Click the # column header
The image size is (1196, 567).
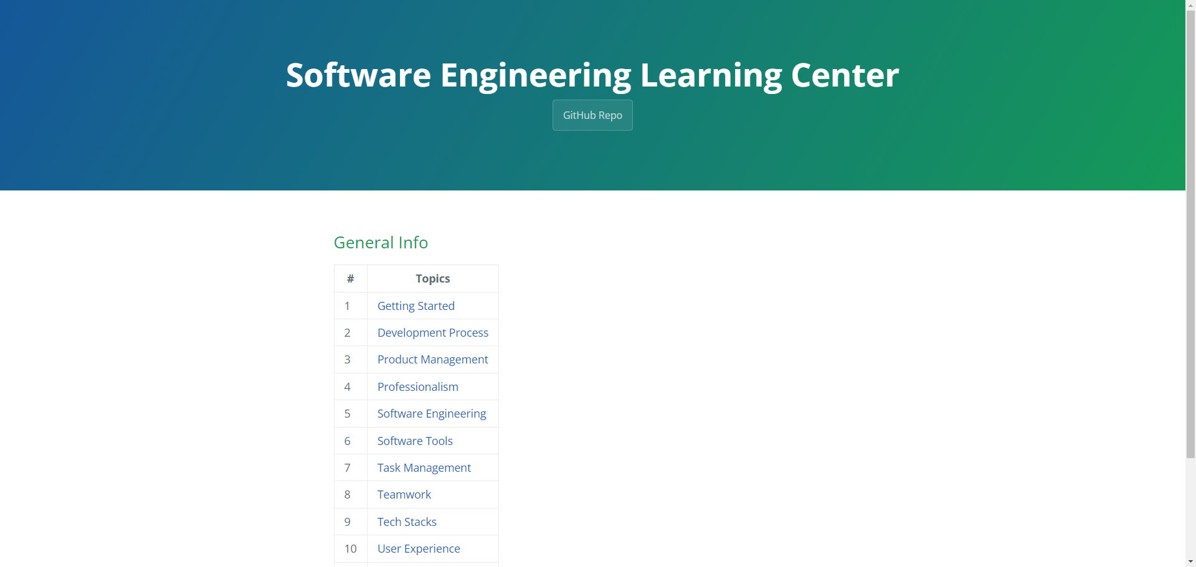click(350, 279)
